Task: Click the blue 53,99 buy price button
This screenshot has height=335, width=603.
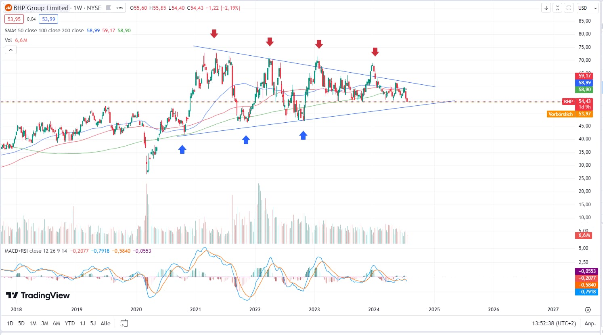Action: point(48,19)
